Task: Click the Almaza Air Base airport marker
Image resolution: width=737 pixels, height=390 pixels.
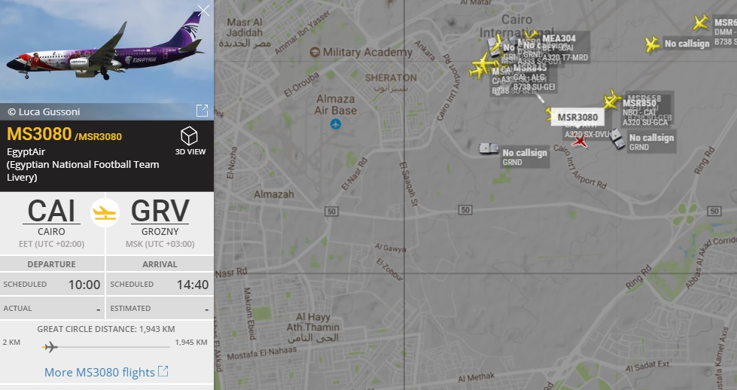Action: pyautogui.click(x=335, y=124)
